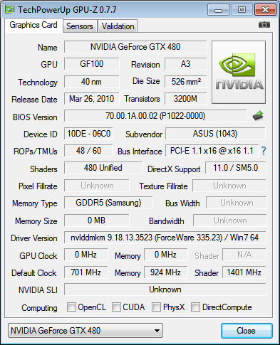The height and width of the screenshot is (345, 280).
Task: Click the Texture Fillrate Unknown field
Action: [x=229, y=186]
